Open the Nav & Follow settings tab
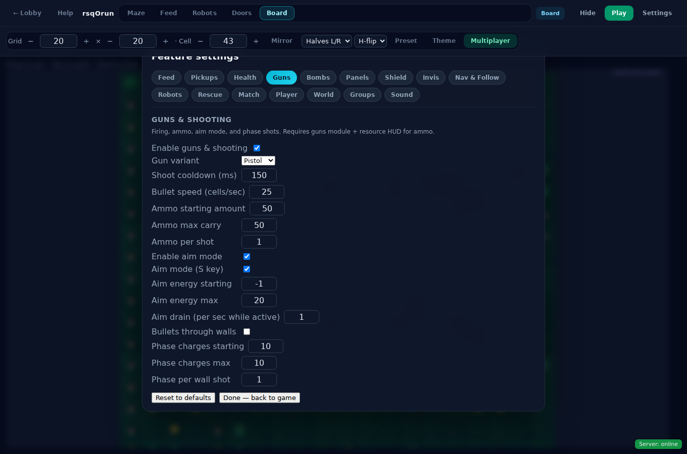Screen dimensions: 687x454 (x=477, y=78)
